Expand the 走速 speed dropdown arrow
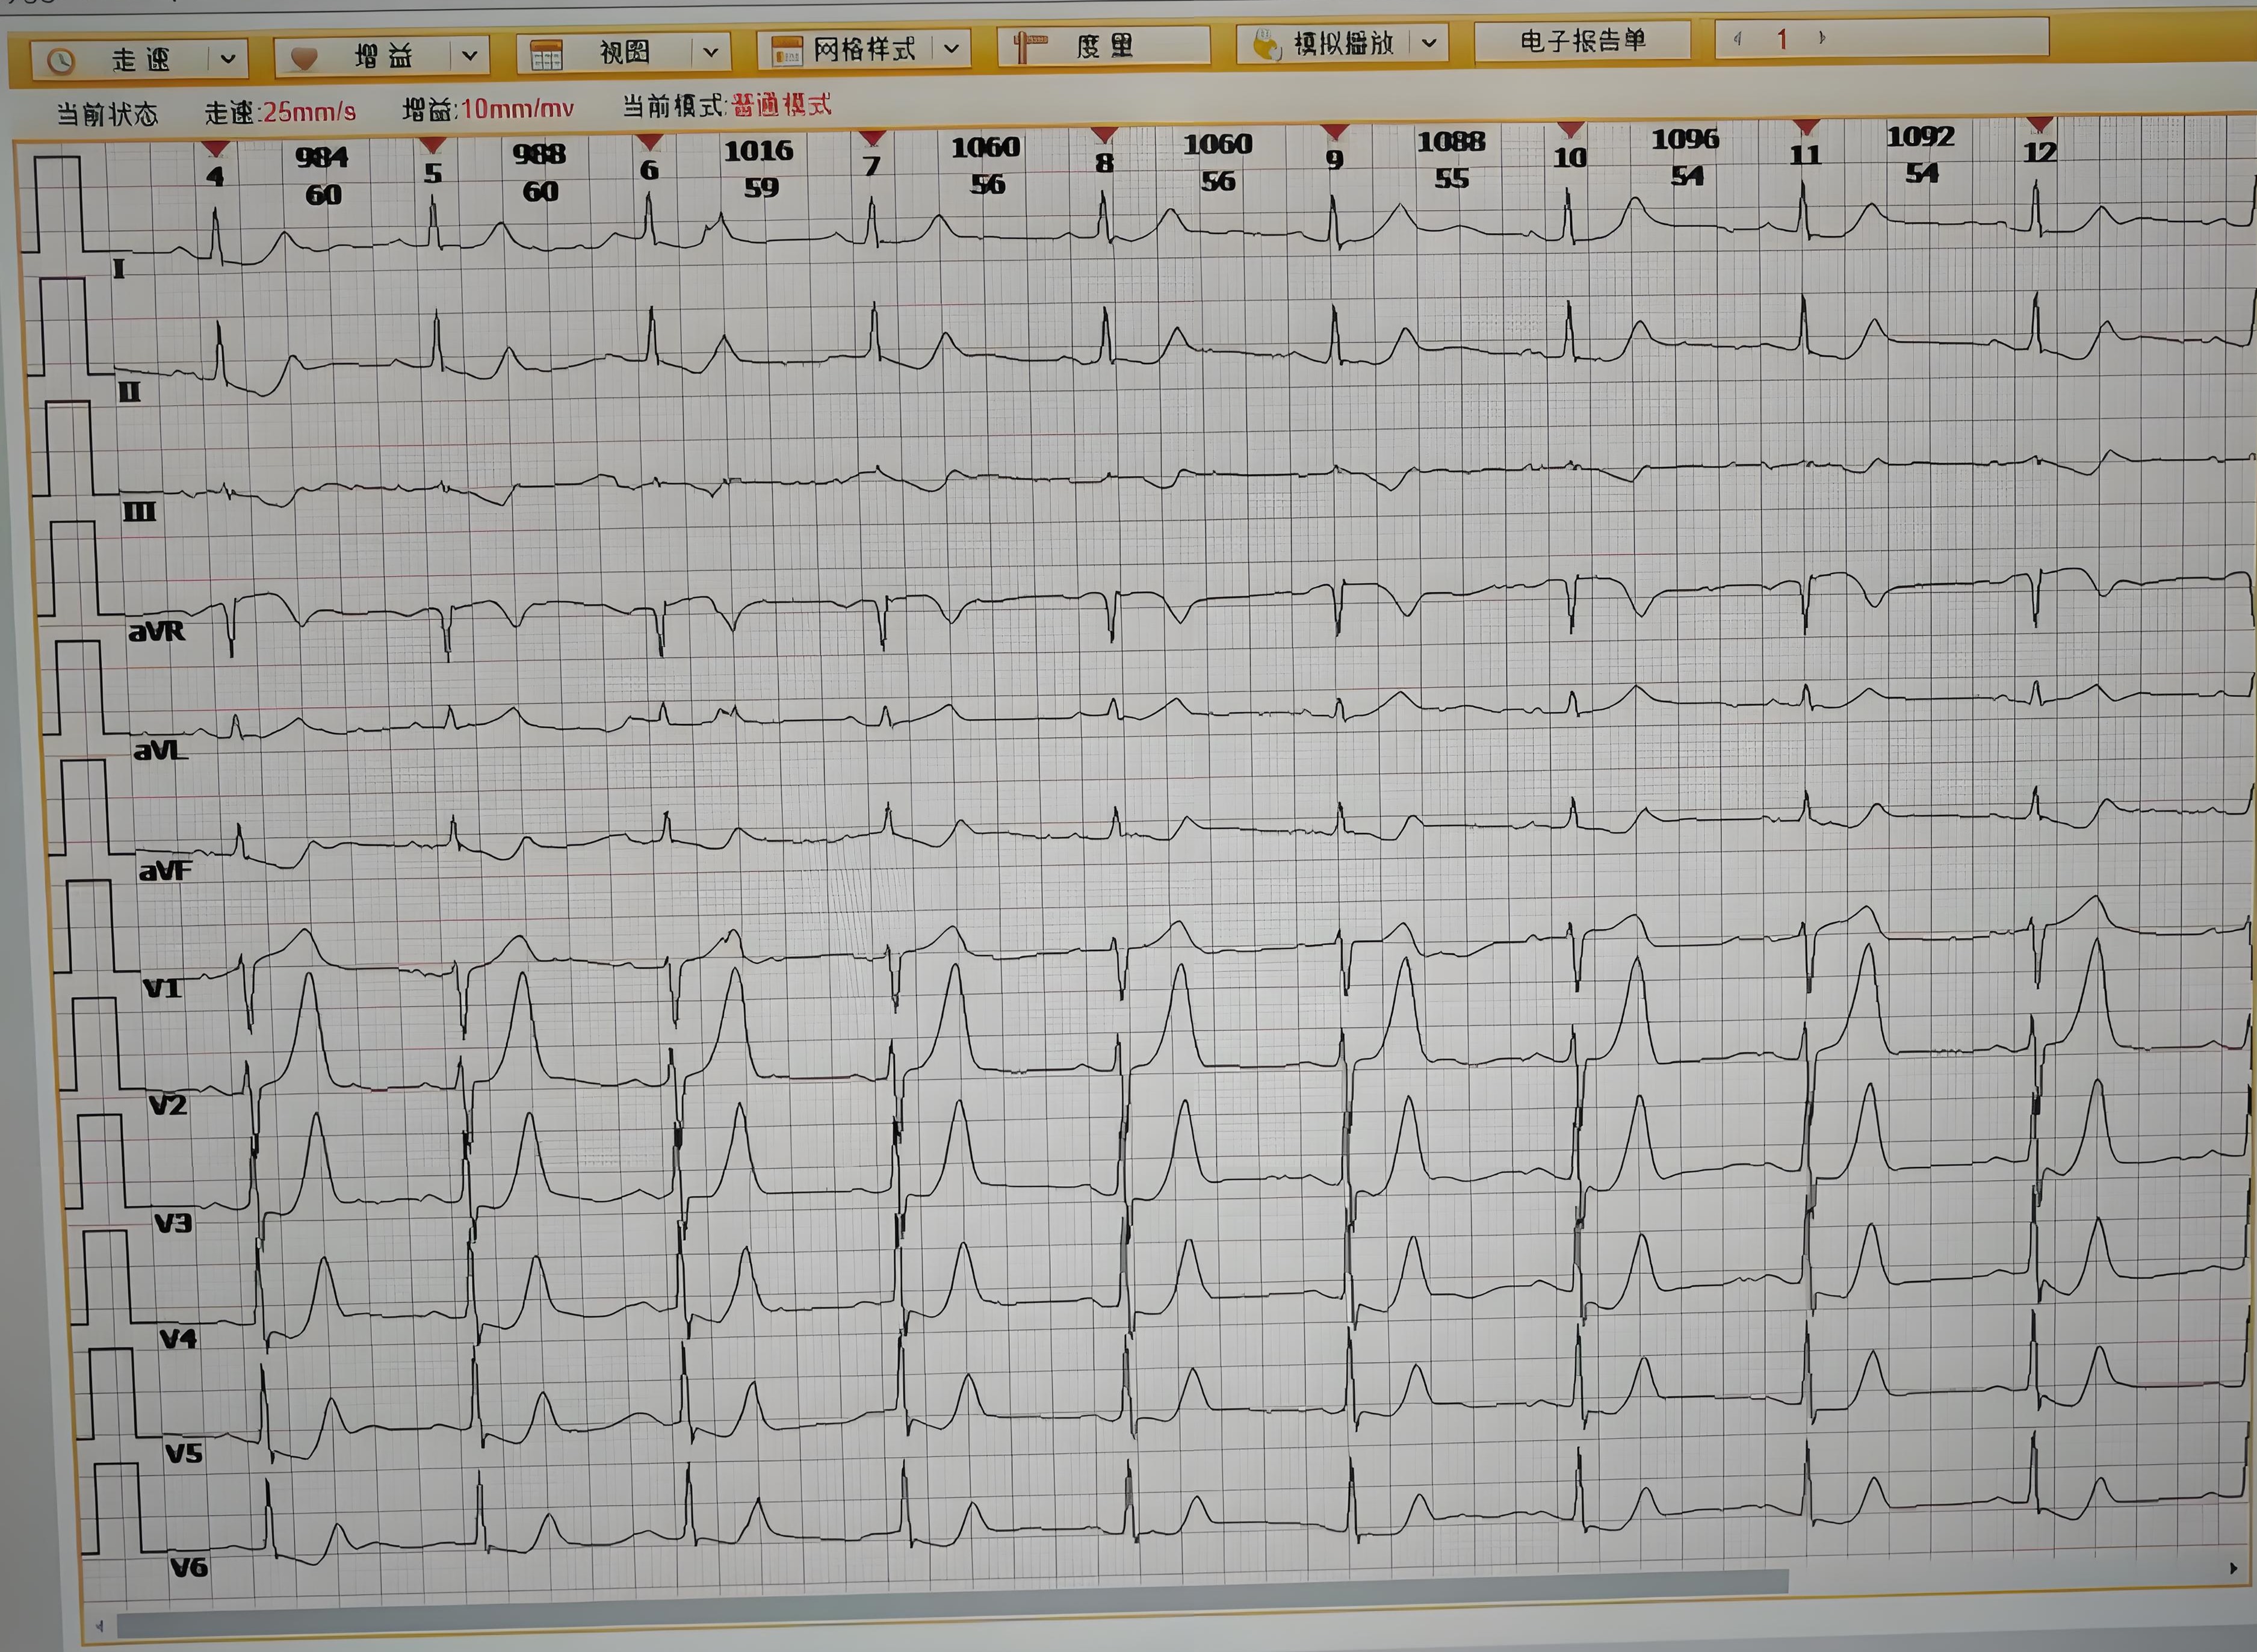Screen dimensions: 2257x1652 (x=228, y=59)
